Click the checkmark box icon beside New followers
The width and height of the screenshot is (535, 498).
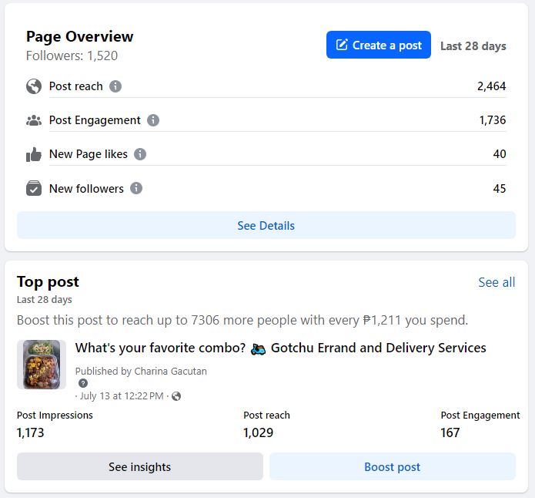coord(34,188)
